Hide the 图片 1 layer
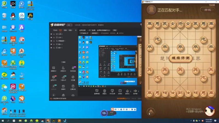Screen dimensions: 219x123 pos(51,48)
